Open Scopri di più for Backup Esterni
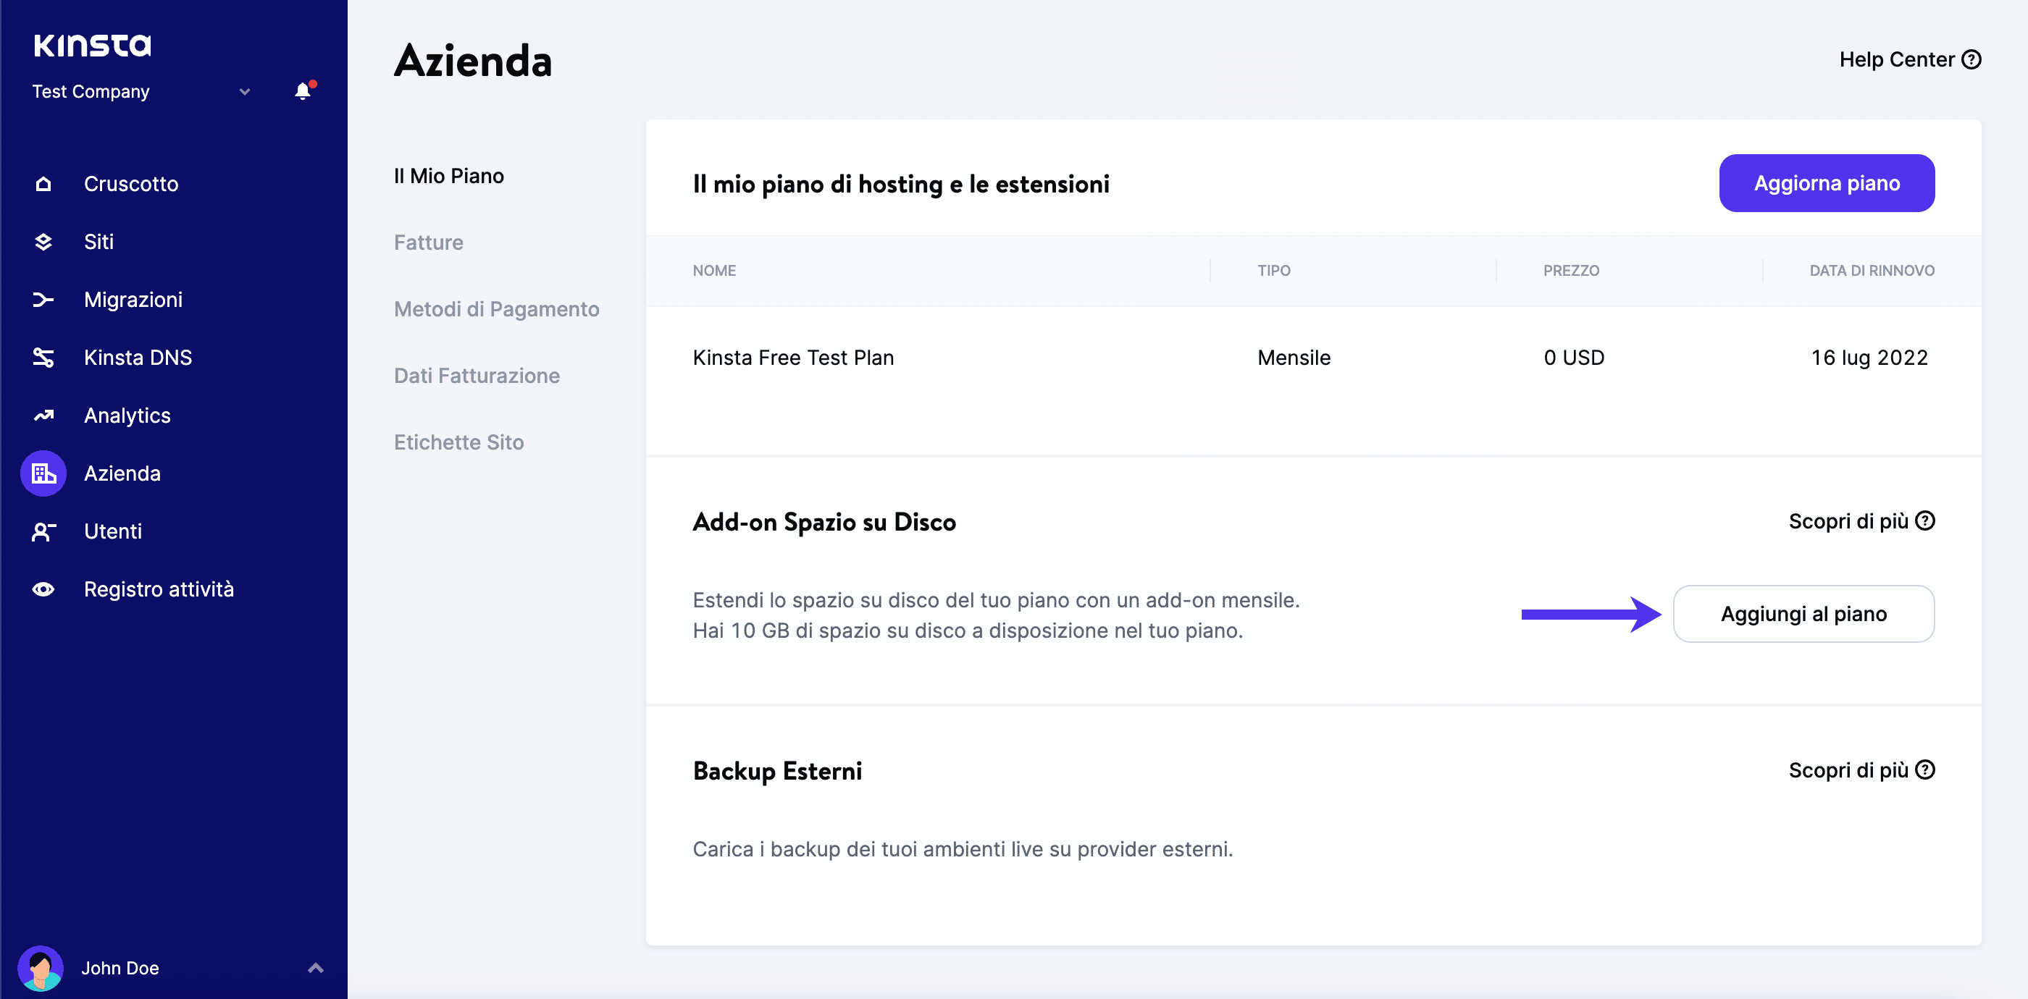Viewport: 2028px width, 999px height. point(1861,770)
